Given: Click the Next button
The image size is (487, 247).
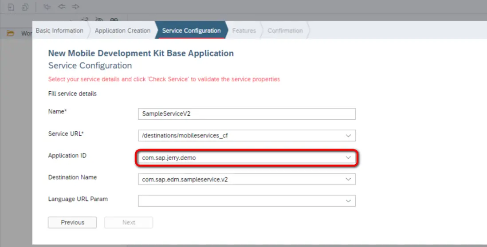Looking at the screenshot, I should (129, 223).
